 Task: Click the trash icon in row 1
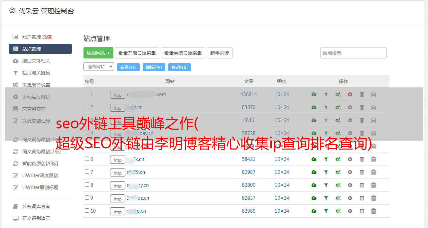click(x=373, y=94)
